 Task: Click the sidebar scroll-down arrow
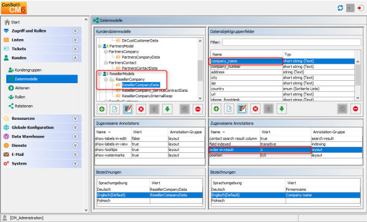(x=86, y=210)
